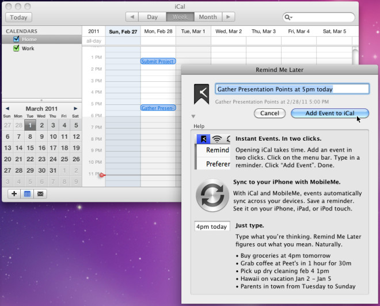Collapse the Help disclosure triangle
380x306 pixels.
[194, 116]
